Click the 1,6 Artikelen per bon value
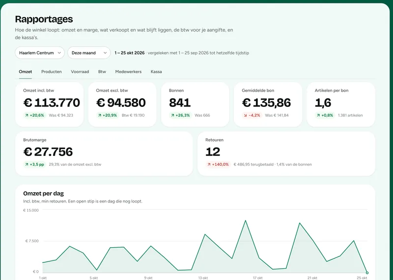Screen dimensions: 393x280 [x=323, y=102]
